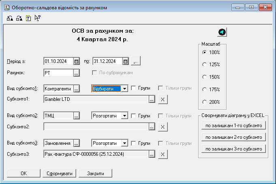The width and height of the screenshot is (276, 184).
Task: Click the first toolbar icon with left arrow
Action: point(10,18)
